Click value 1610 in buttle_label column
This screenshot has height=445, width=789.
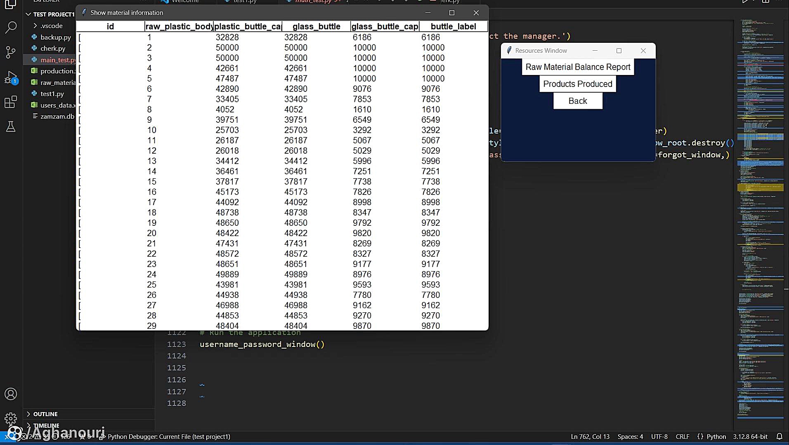click(x=430, y=109)
